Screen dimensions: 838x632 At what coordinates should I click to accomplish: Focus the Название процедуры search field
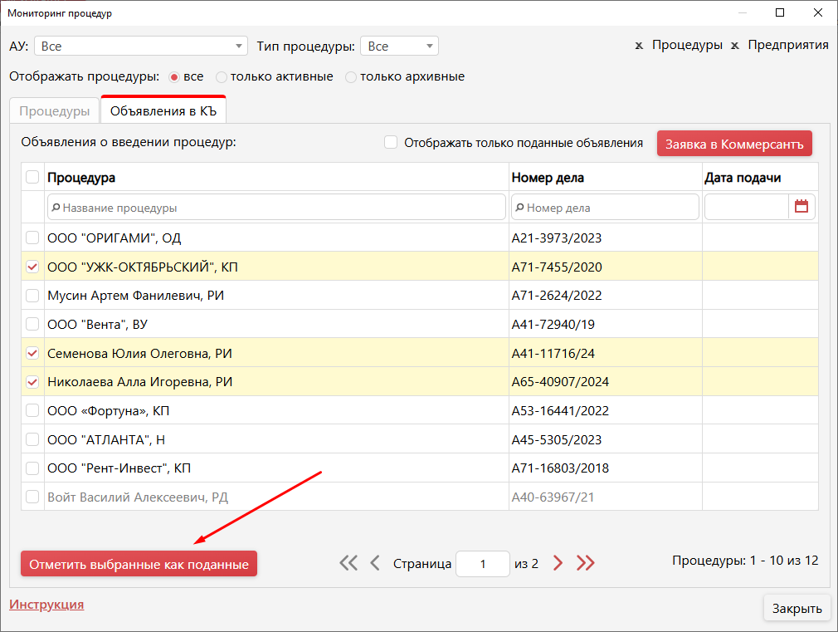pos(276,208)
